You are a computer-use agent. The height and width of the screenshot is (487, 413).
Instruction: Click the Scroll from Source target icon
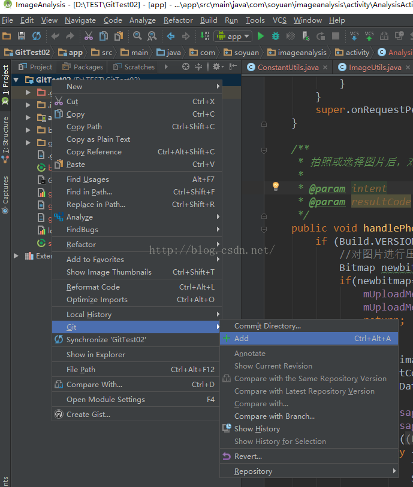[185, 66]
